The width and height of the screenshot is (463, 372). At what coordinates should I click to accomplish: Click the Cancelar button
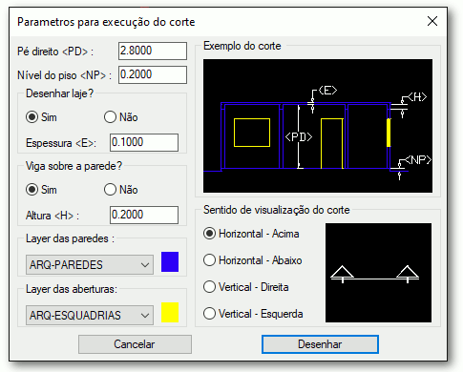click(135, 344)
